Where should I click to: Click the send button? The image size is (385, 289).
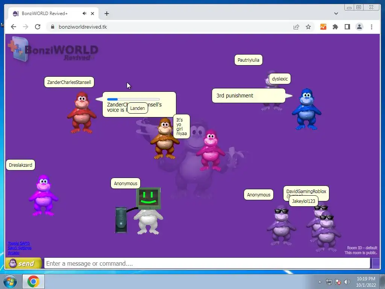coord(24,263)
